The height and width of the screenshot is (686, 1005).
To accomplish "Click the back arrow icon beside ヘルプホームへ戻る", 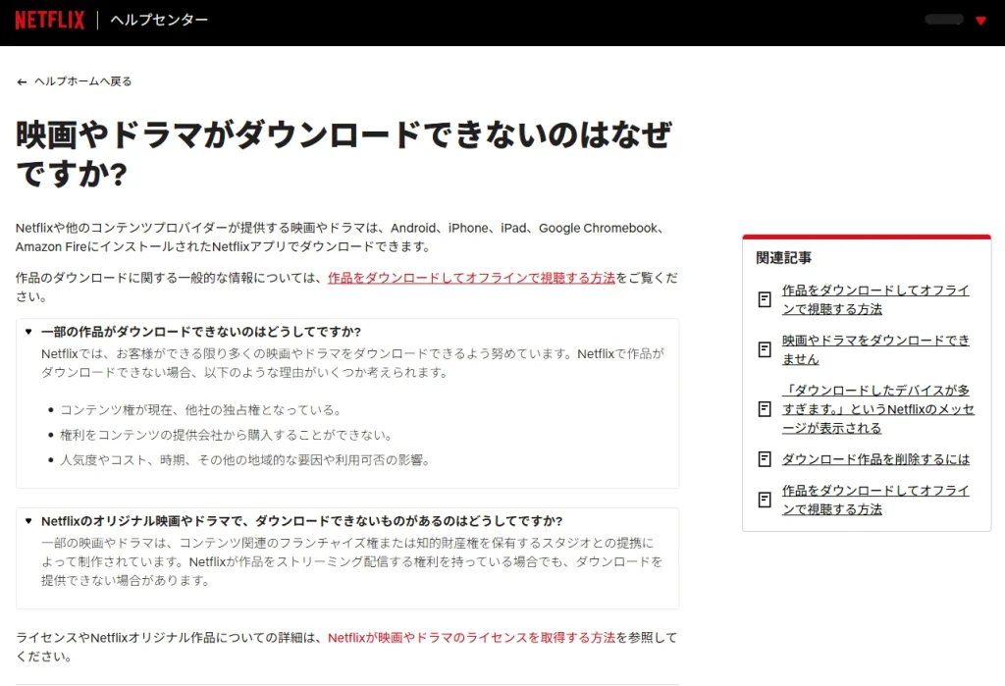I will point(22,82).
